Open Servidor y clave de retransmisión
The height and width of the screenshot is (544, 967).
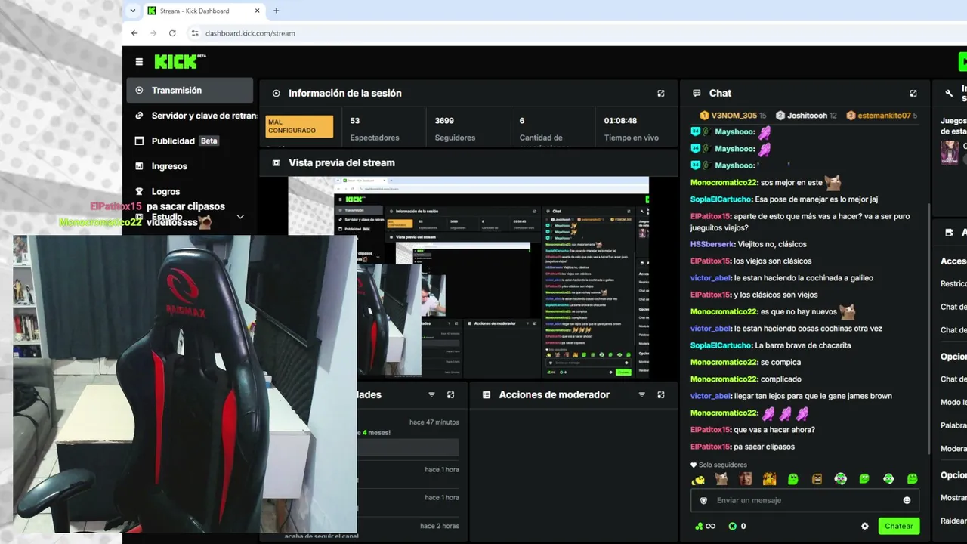(x=192, y=116)
